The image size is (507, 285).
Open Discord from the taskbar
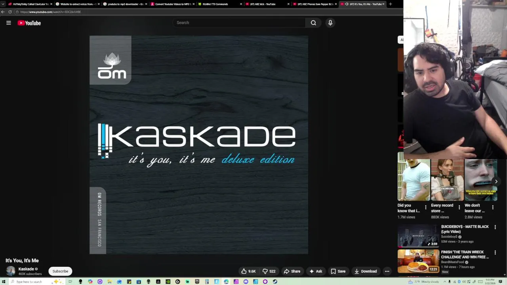pos(246,282)
